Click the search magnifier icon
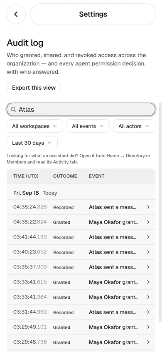This screenshot has width=162, height=352. [13, 109]
